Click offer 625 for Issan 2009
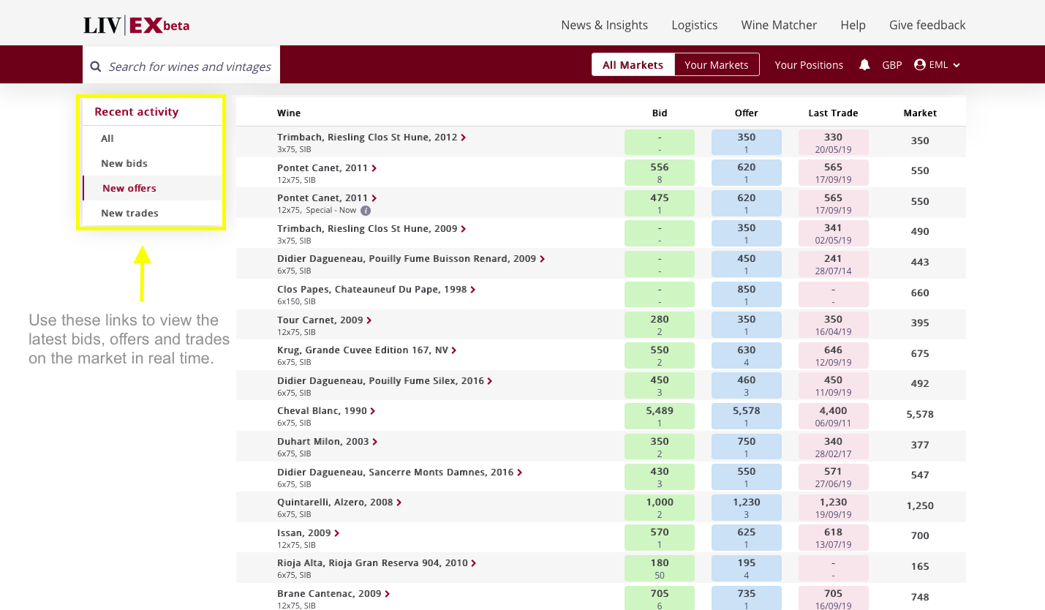Image resolution: width=1045 pixels, height=610 pixels. point(747,538)
